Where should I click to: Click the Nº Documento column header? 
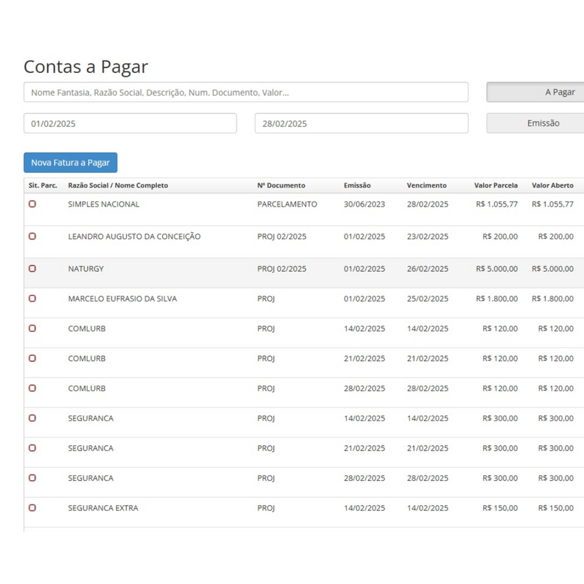pos(281,185)
